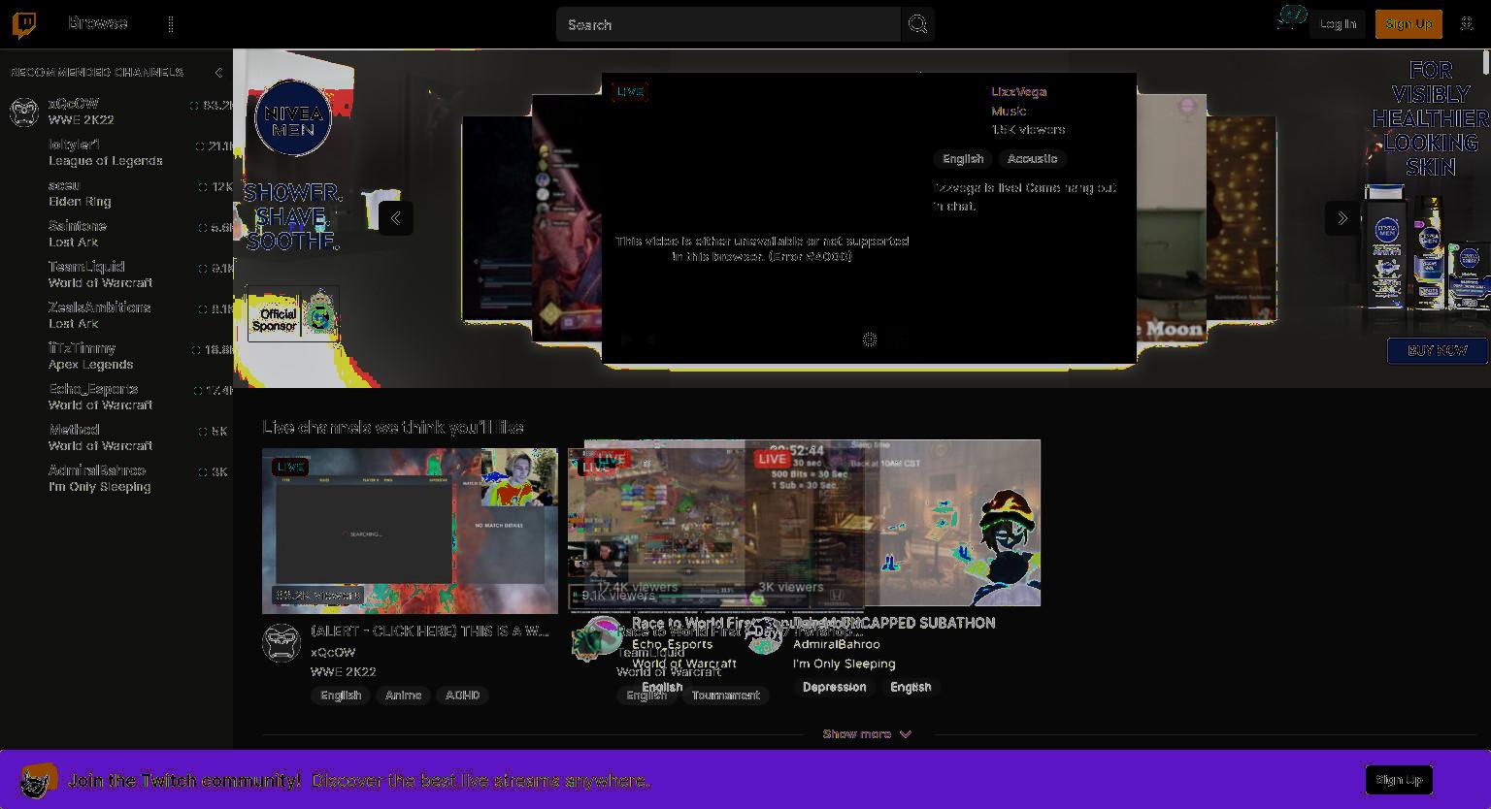Open the user profile icon menu

[1467, 24]
